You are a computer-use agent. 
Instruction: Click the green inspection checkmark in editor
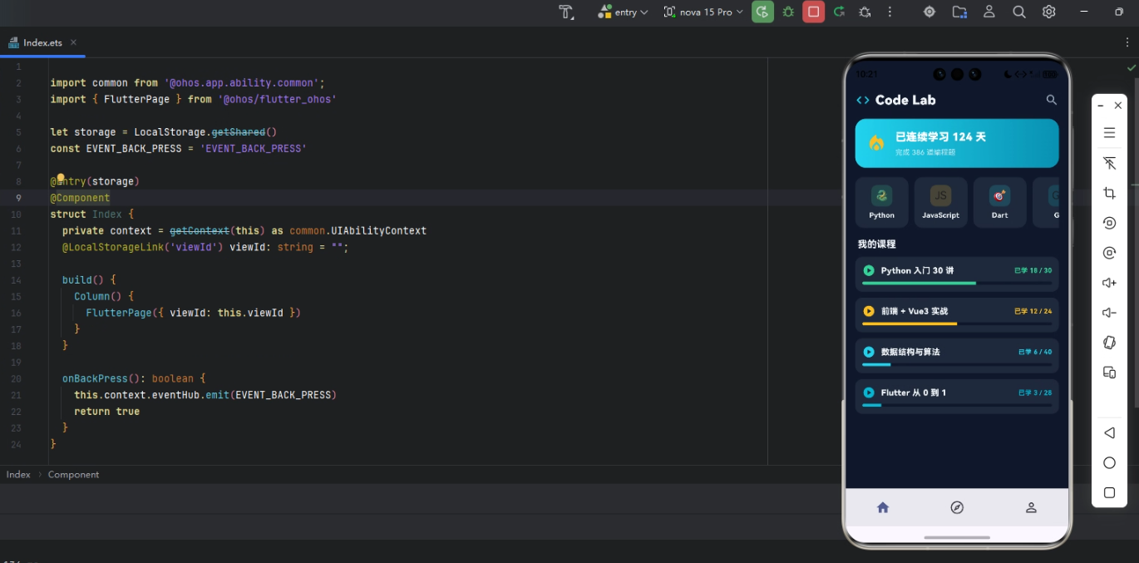point(1131,67)
